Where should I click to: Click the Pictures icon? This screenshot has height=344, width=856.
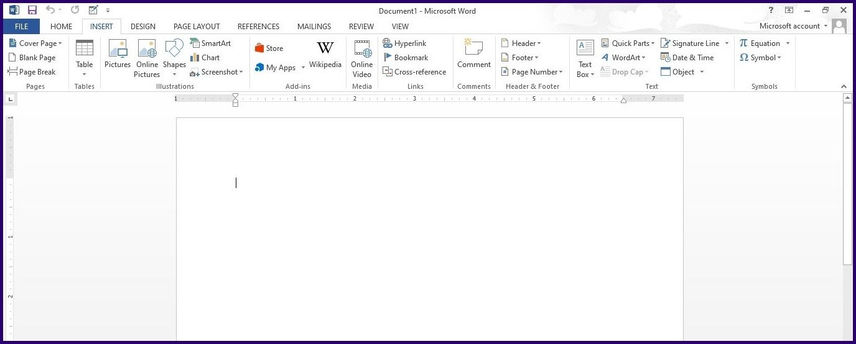click(118, 54)
